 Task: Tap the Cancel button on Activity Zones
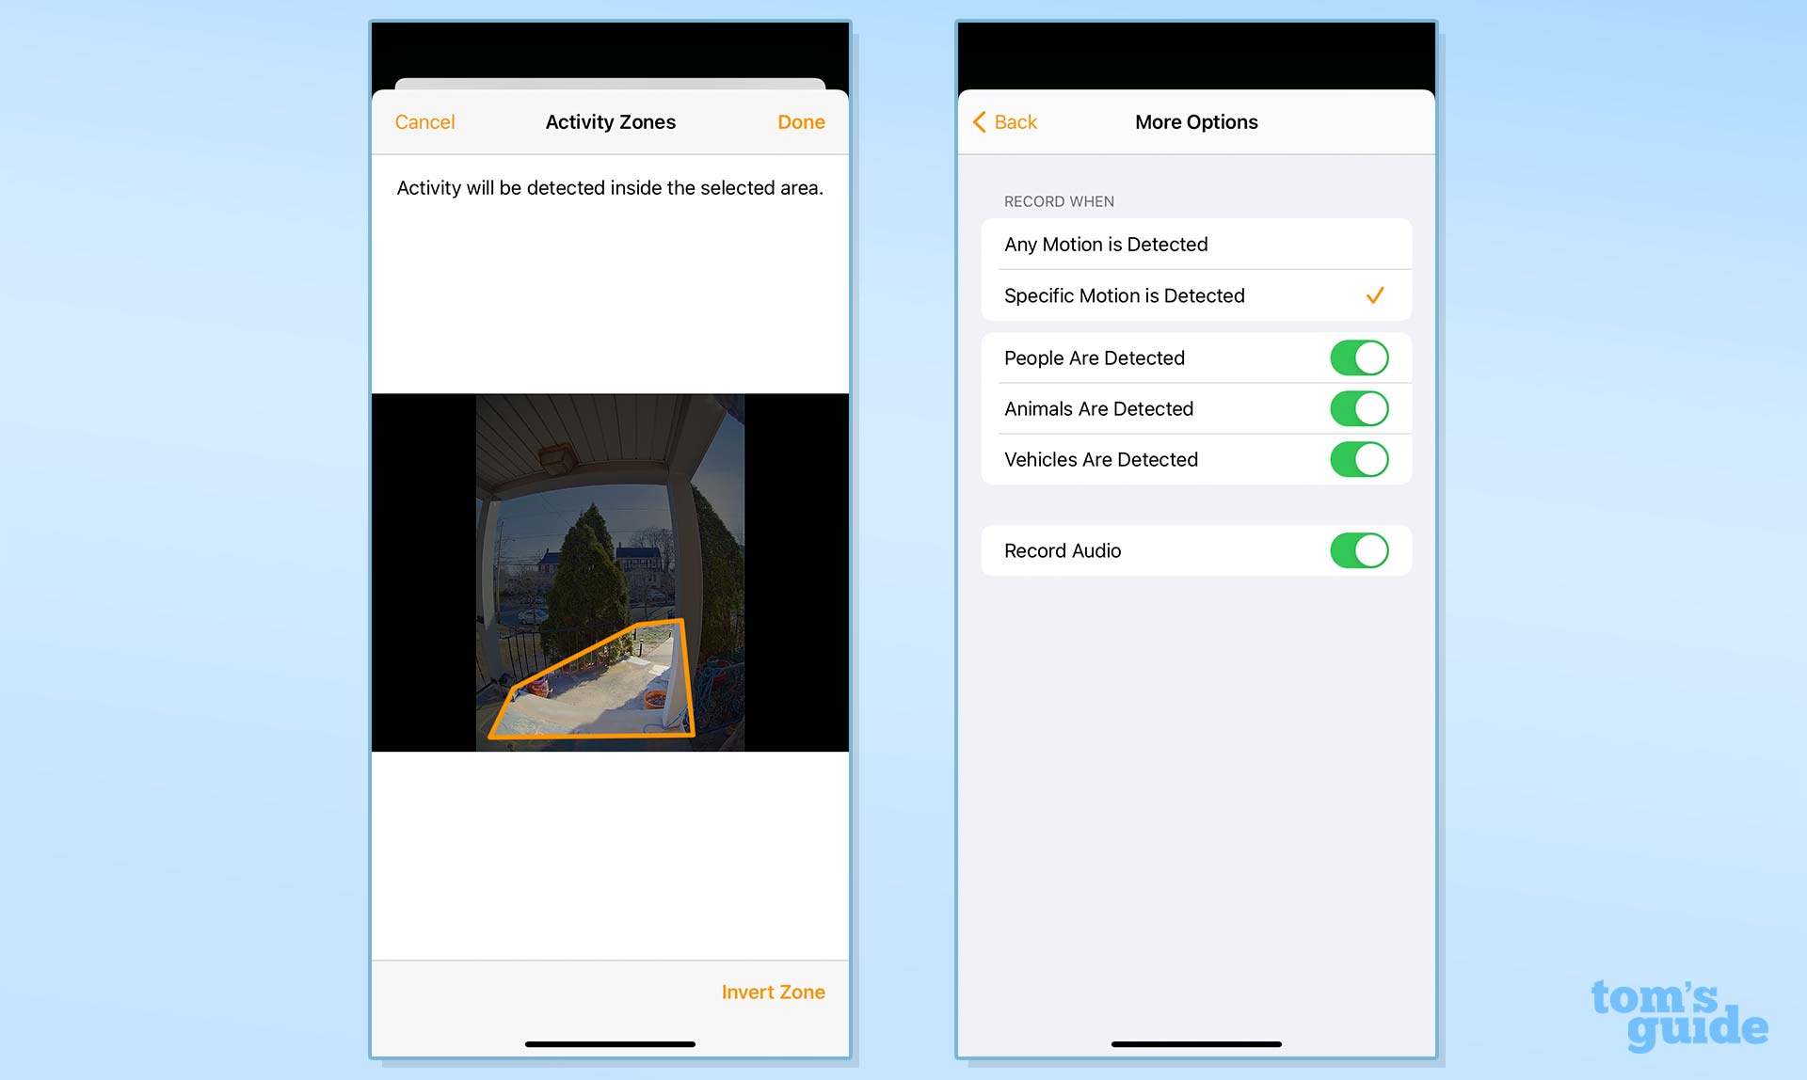pos(424,120)
